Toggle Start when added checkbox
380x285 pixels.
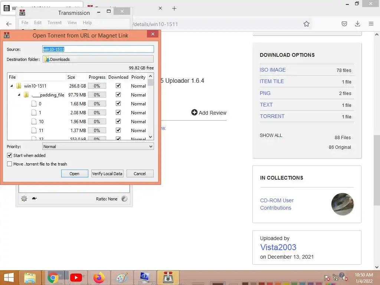click(9, 155)
